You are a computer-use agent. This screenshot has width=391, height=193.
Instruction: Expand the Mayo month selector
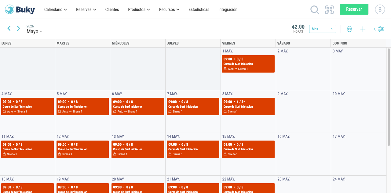point(34,31)
